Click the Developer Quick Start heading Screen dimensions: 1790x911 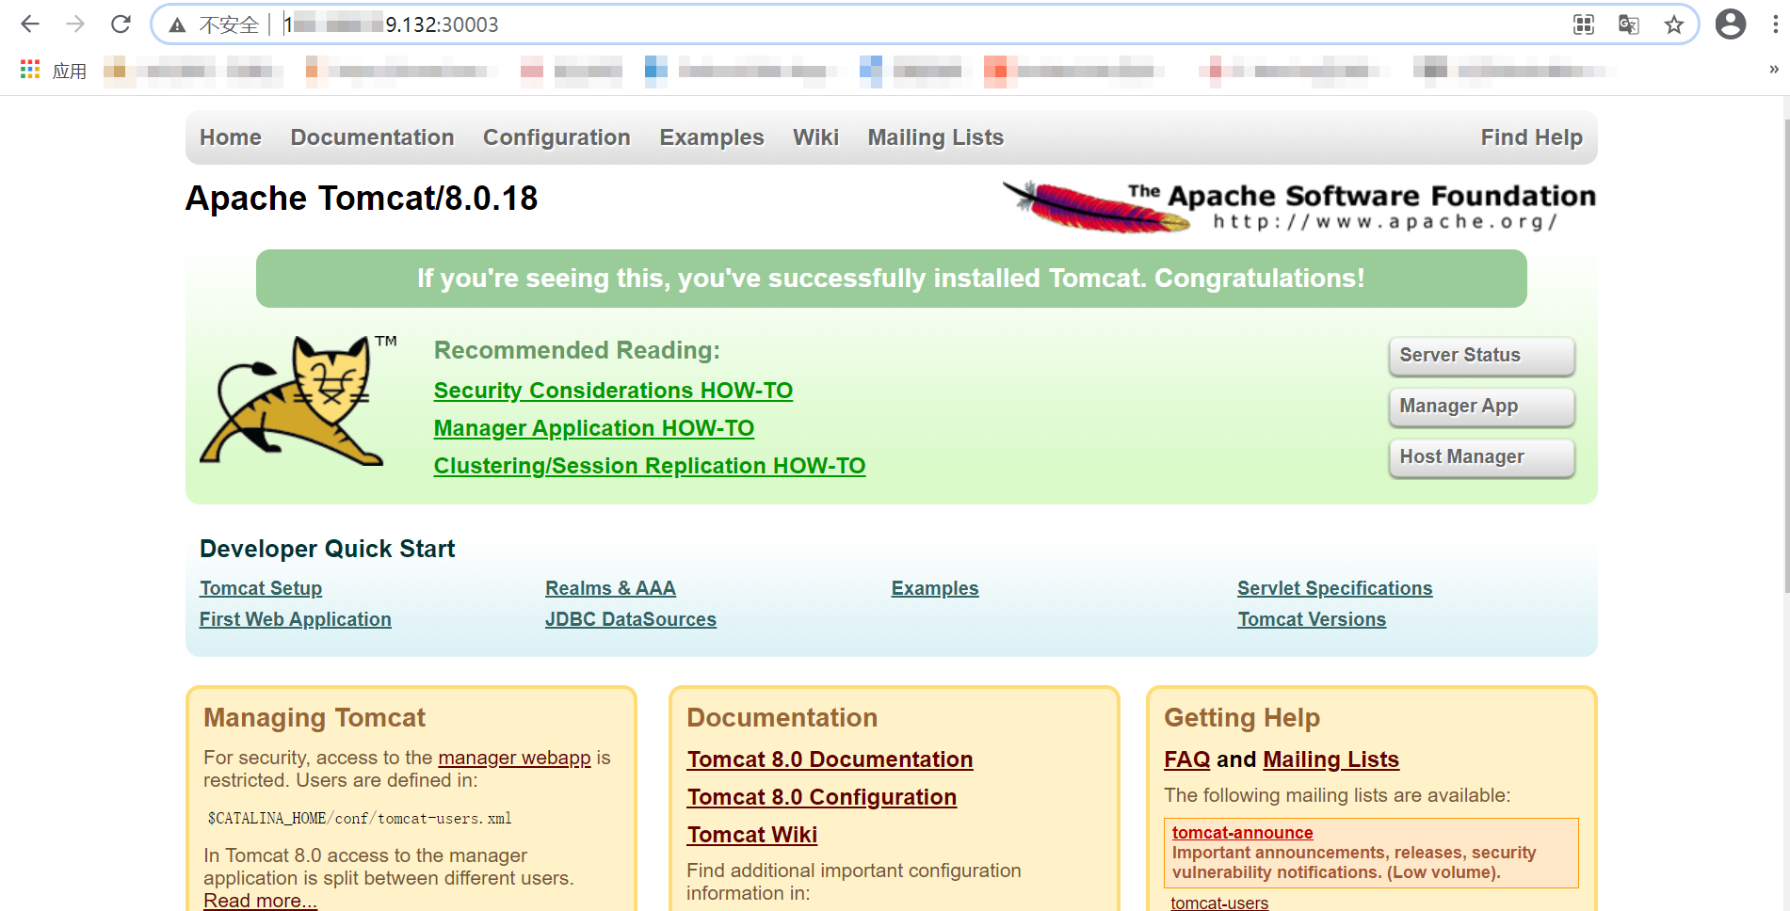328,549
